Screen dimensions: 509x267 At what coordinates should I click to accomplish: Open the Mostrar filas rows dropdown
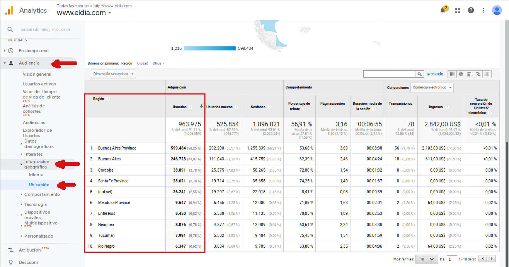click(x=426, y=259)
